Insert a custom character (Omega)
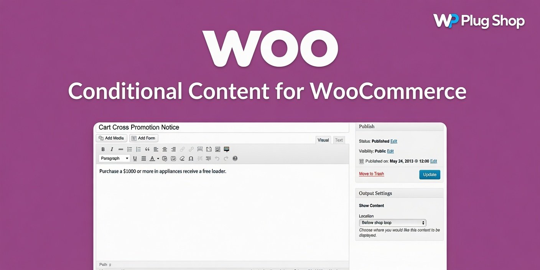 tap(191, 158)
